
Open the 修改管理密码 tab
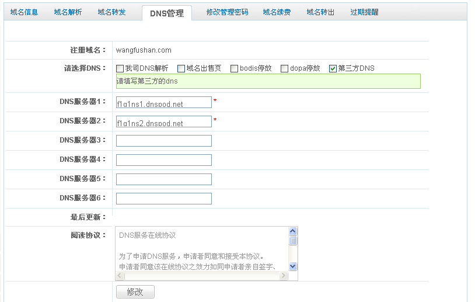(227, 12)
